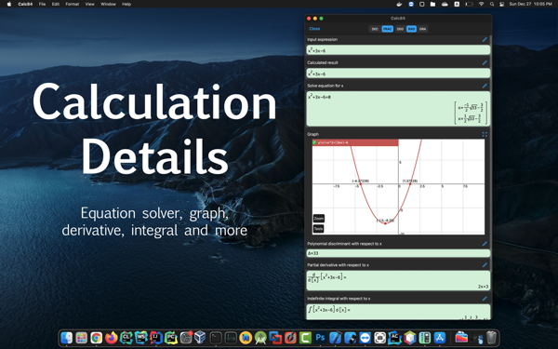The height and width of the screenshot is (349, 558).
Task: Switch number format to DEC
Action: (375, 29)
